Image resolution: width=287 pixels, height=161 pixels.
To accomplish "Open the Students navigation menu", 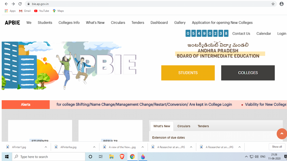I will coord(45,23).
